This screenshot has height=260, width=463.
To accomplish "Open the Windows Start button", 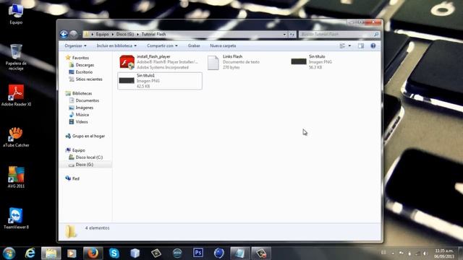I will pos(9,253).
